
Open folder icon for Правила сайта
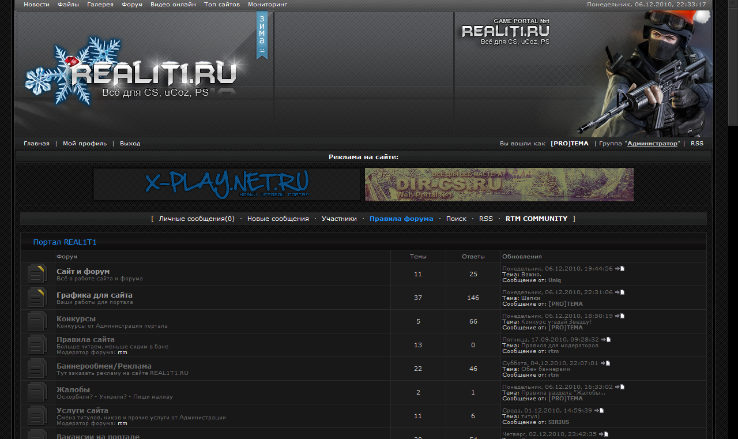pos(37,345)
